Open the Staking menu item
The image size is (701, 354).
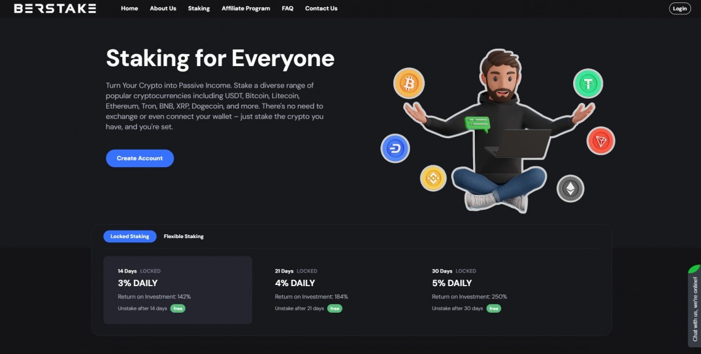pyautogui.click(x=198, y=9)
